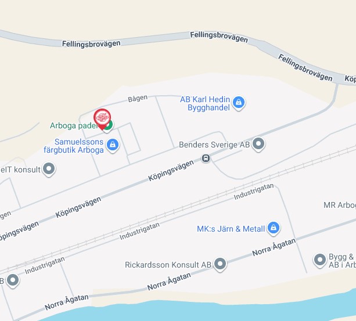
Task: Click the Bygg & AB i Arboga pin
Action: 319,261
